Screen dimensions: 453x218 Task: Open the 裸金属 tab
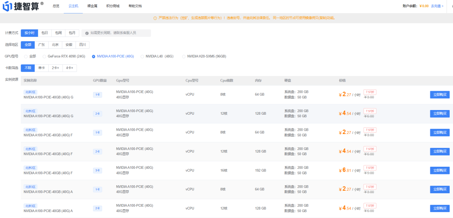click(x=93, y=6)
